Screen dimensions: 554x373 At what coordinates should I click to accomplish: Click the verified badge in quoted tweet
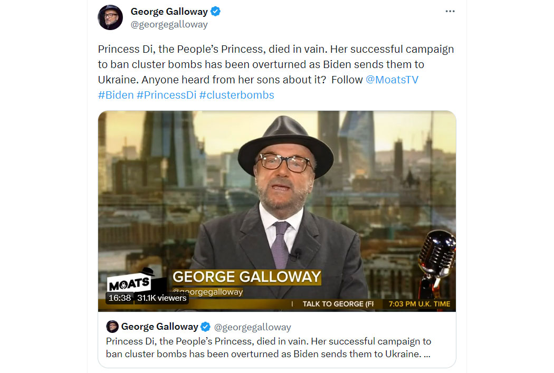pyautogui.click(x=206, y=327)
